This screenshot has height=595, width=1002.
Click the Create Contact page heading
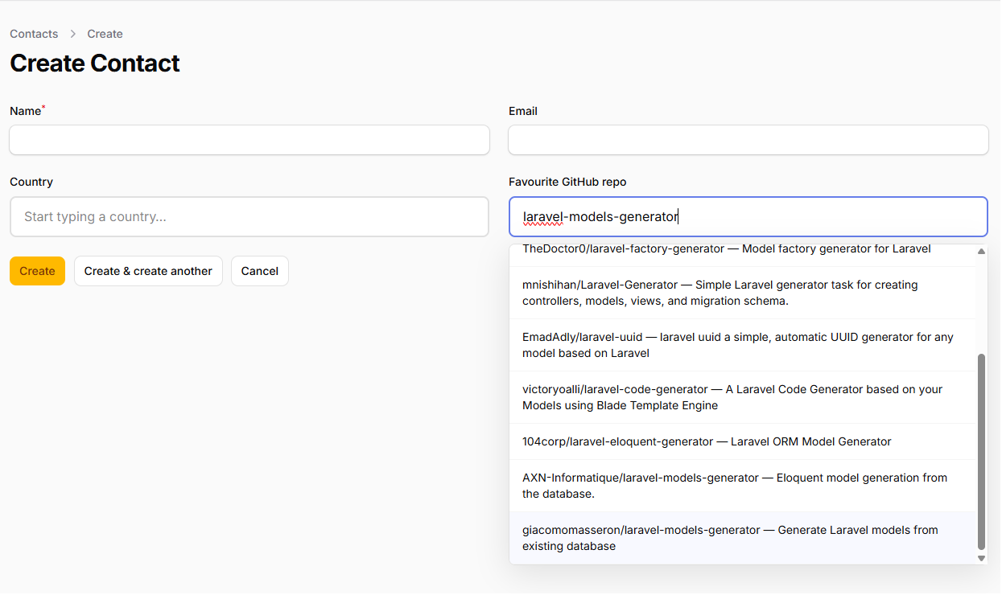pyautogui.click(x=95, y=64)
